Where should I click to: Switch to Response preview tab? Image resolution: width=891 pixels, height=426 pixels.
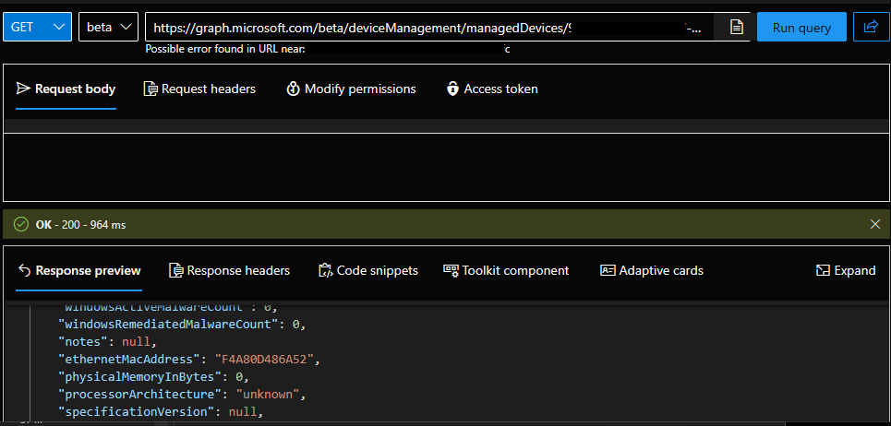(78, 270)
